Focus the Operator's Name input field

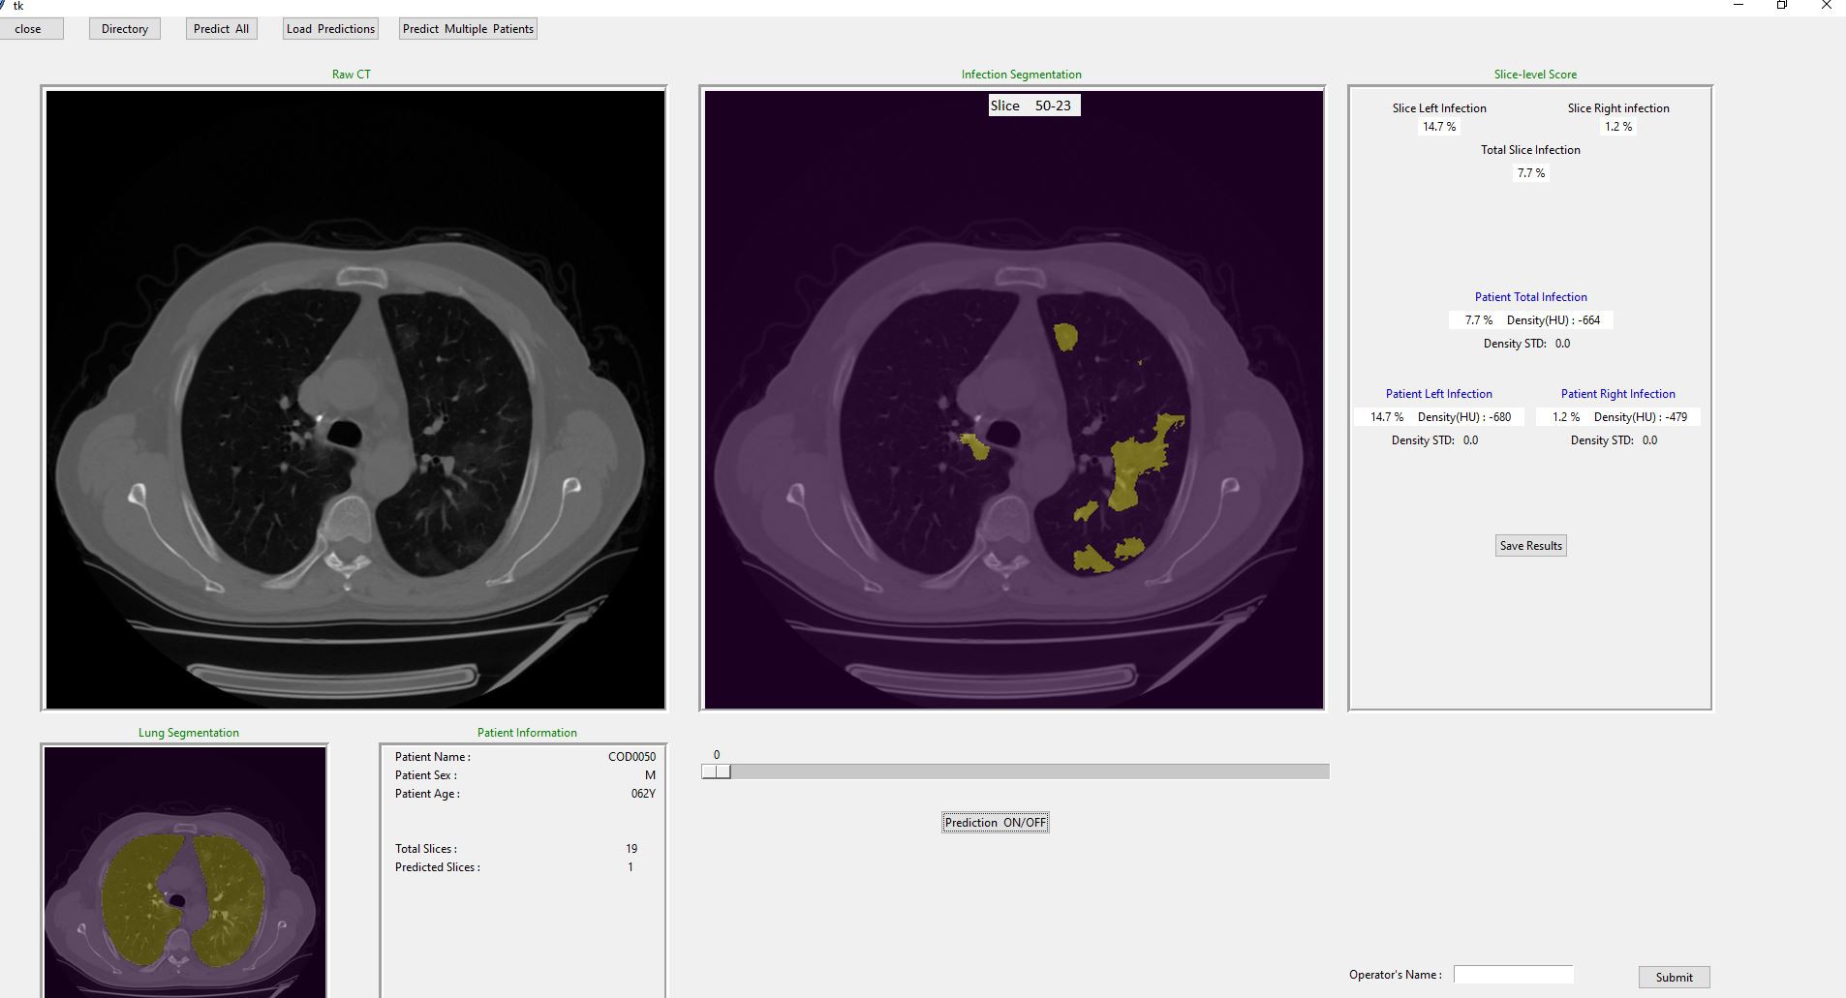1513,975
